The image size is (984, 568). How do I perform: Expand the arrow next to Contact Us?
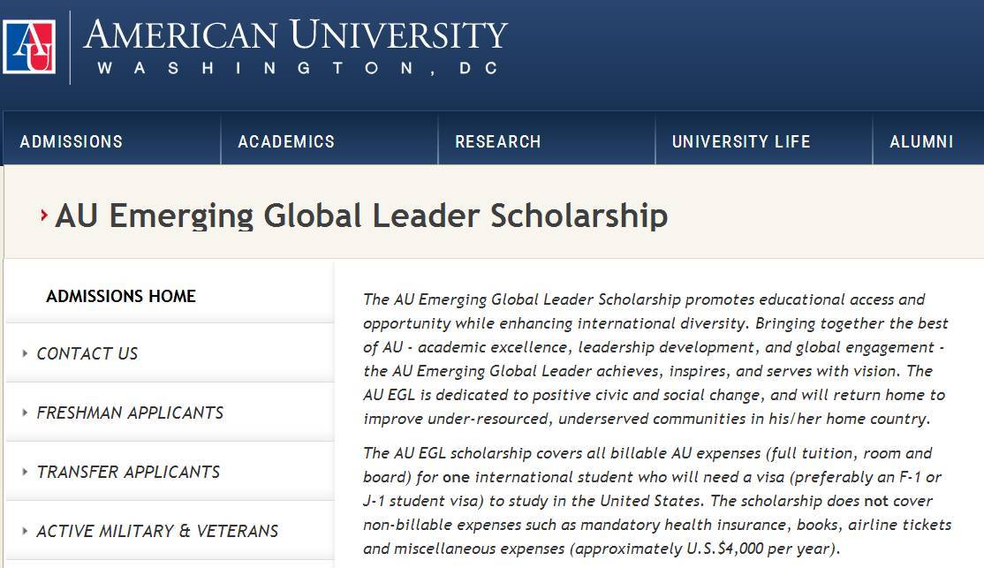click(25, 353)
